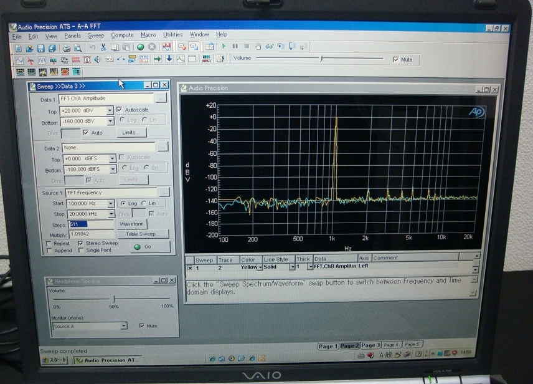This screenshot has height=384, width=533.
Task: Toggle the Mute checkbox beside the toolbar Volume slider
Action: 395,60
